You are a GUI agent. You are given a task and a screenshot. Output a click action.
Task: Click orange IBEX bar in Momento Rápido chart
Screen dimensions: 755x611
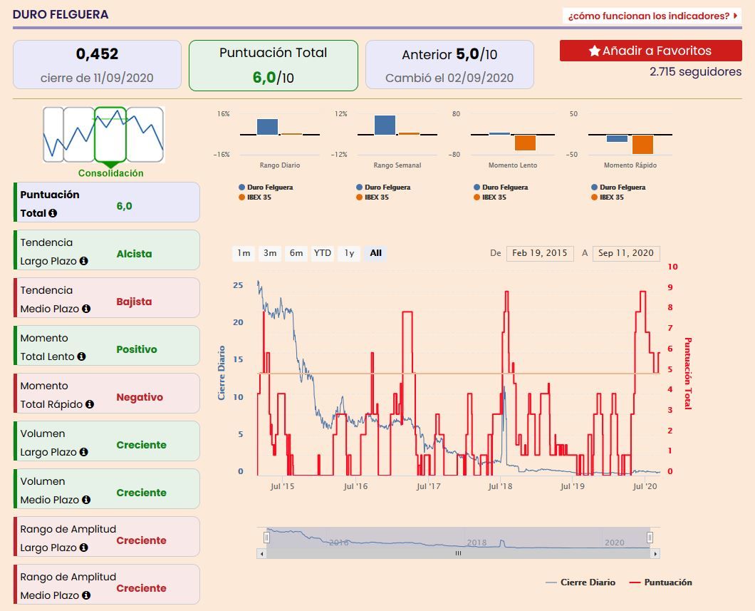[642, 145]
